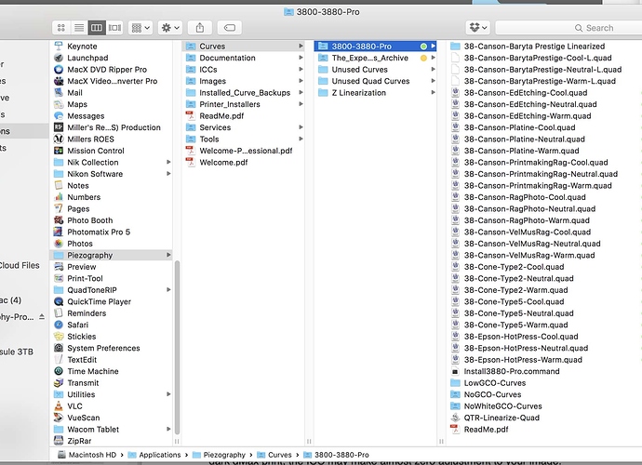Screen dimensions: 642x465
Task: Select the Mail app icon
Action: coord(59,92)
